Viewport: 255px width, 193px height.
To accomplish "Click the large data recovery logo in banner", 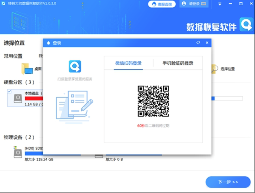I will click(246, 24).
